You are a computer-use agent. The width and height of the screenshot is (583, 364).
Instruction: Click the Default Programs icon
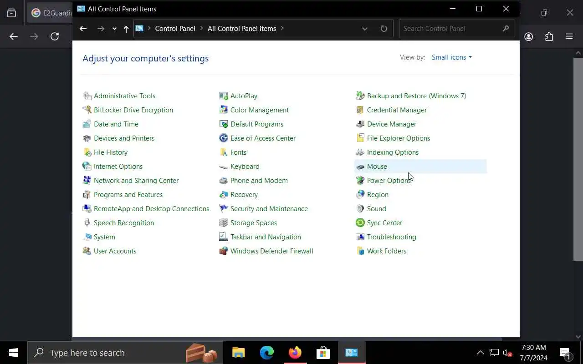[x=224, y=124]
